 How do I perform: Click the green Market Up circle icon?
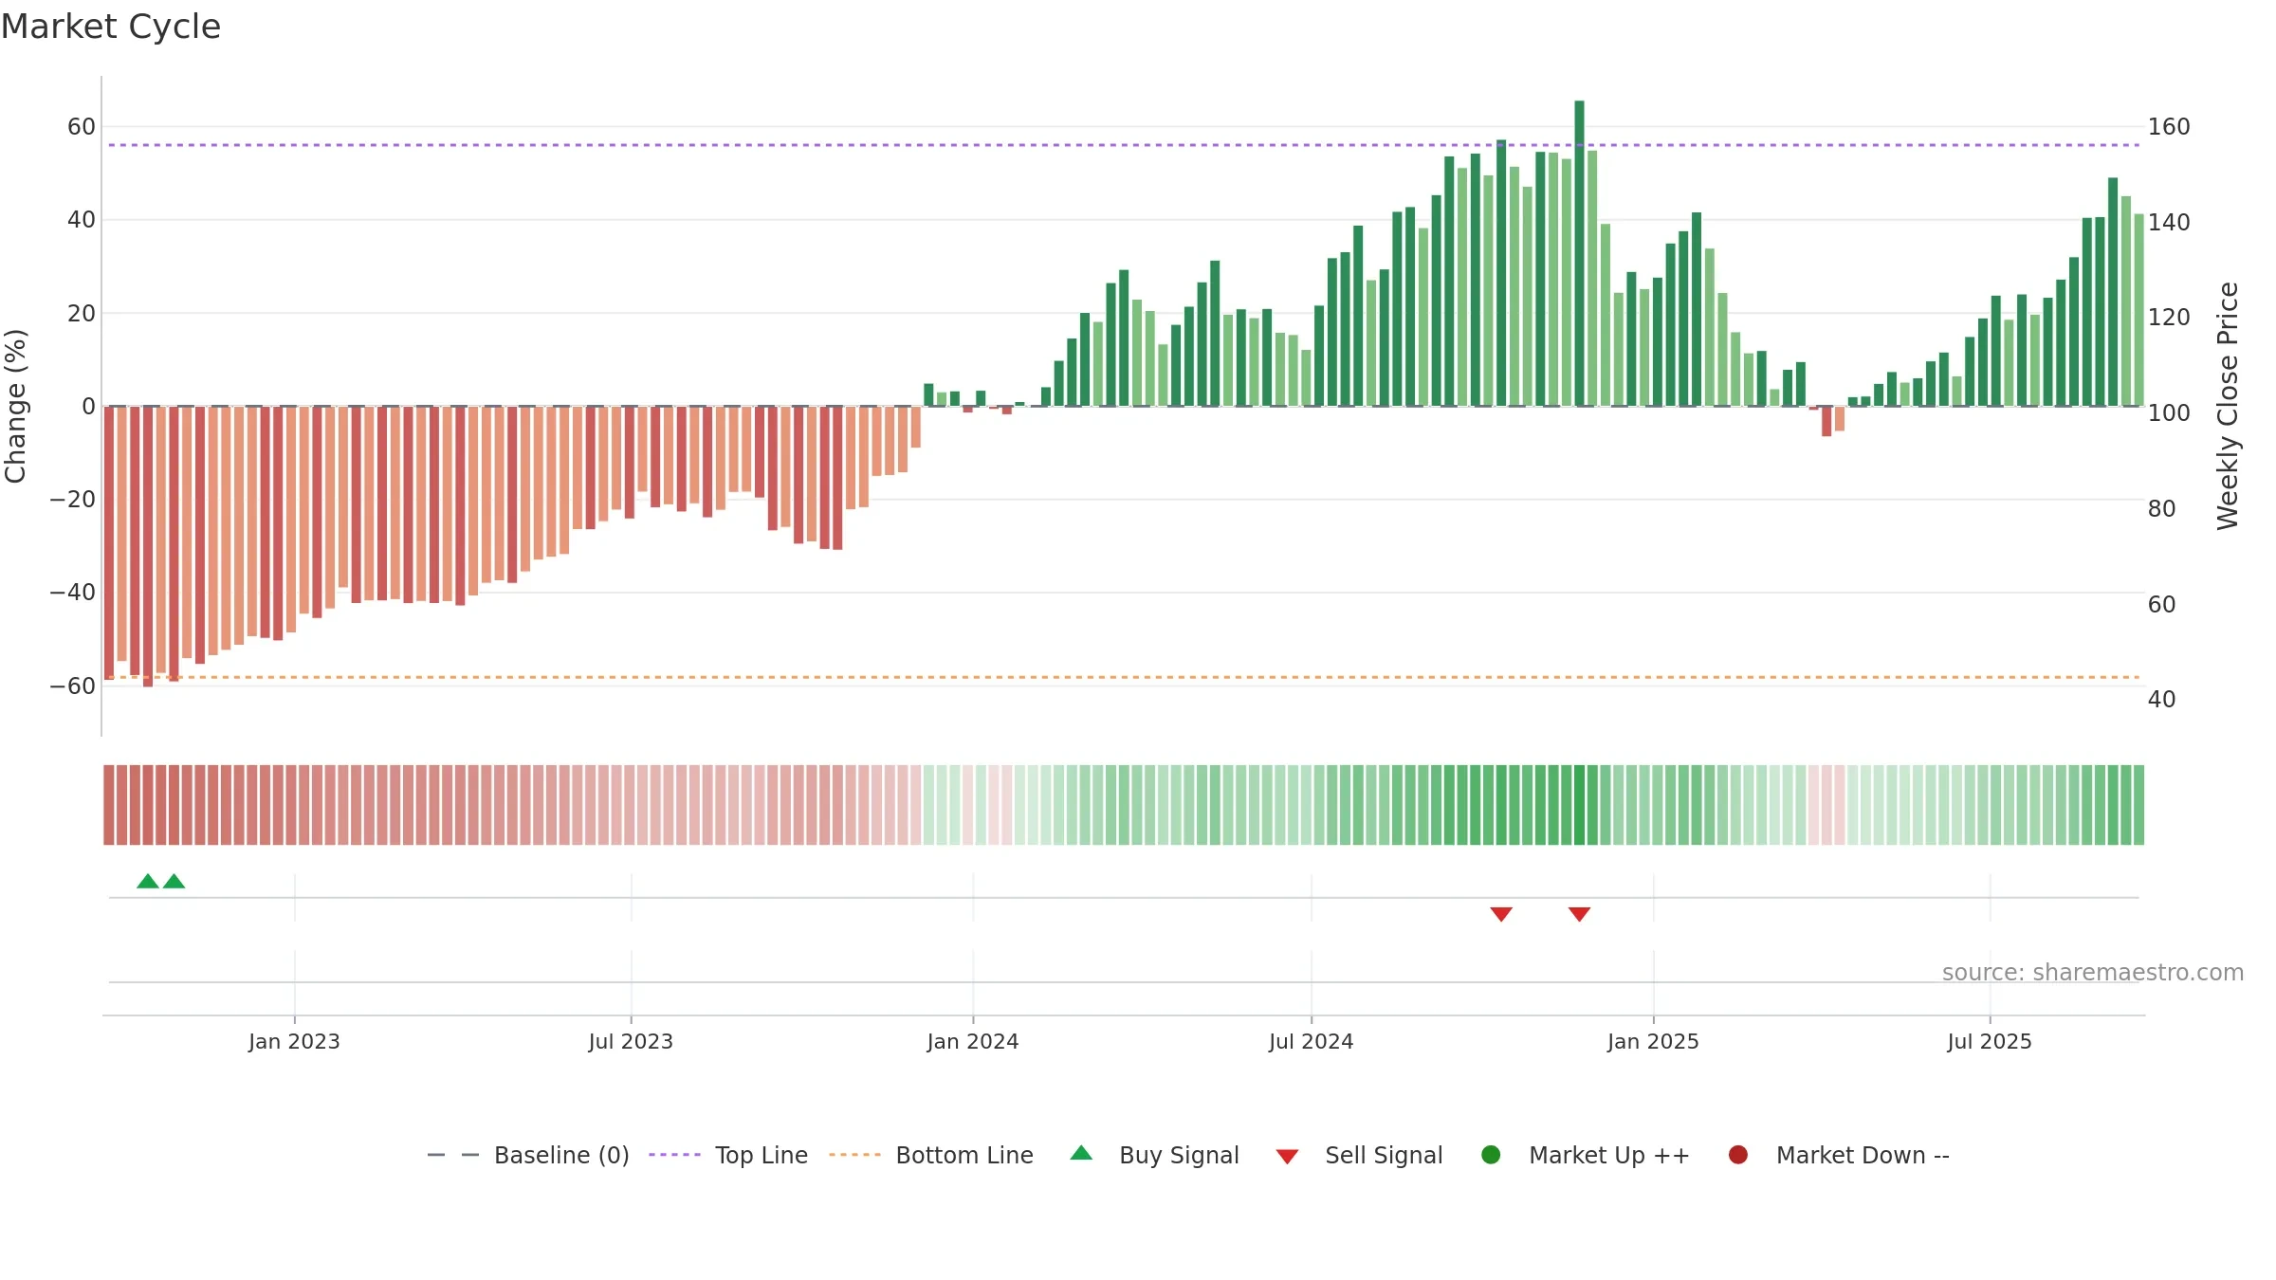tap(1491, 1155)
